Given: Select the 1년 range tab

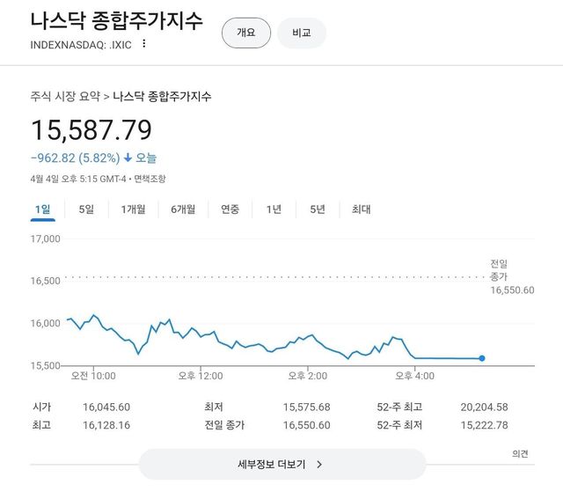Looking at the screenshot, I should pyautogui.click(x=274, y=209).
